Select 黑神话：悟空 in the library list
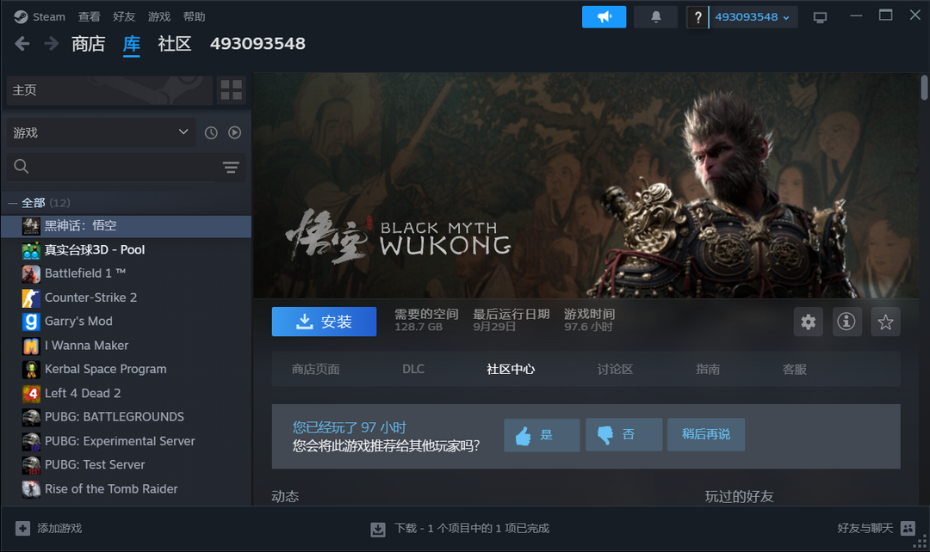The height and width of the screenshot is (552, 930). [x=127, y=225]
